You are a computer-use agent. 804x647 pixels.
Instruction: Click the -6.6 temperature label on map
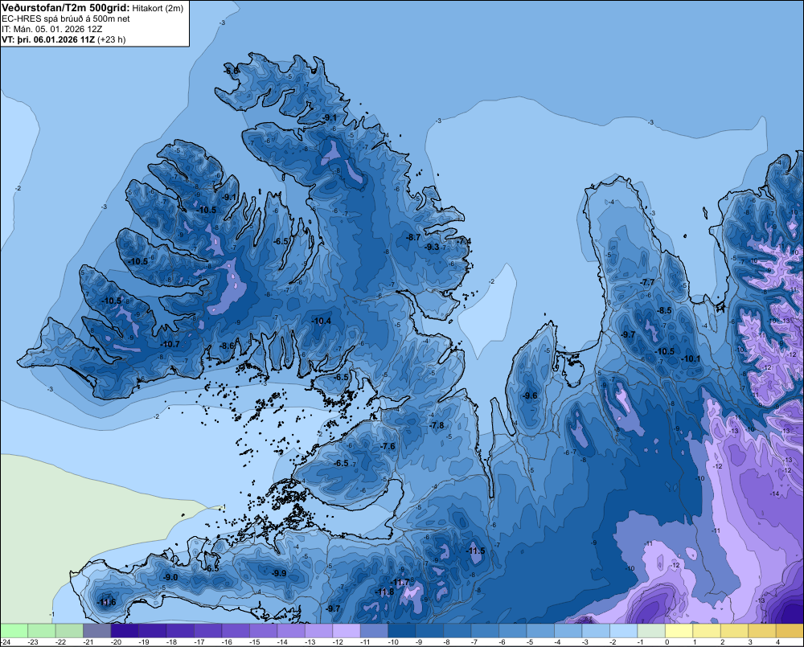pyautogui.click(x=232, y=71)
